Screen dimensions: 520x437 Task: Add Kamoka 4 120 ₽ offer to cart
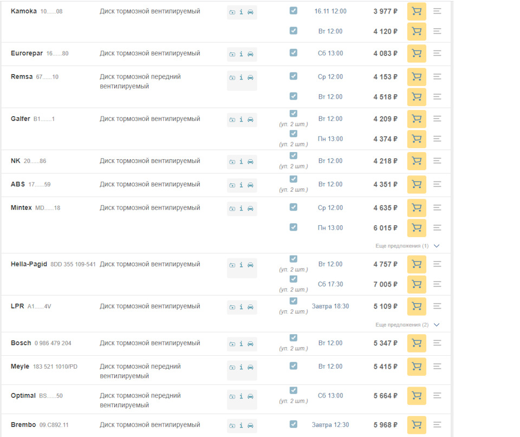pos(417,31)
